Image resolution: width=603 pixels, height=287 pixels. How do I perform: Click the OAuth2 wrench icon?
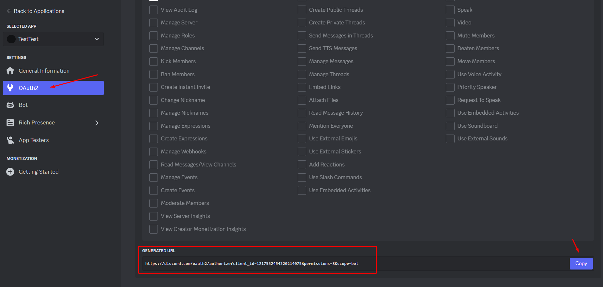pos(10,88)
